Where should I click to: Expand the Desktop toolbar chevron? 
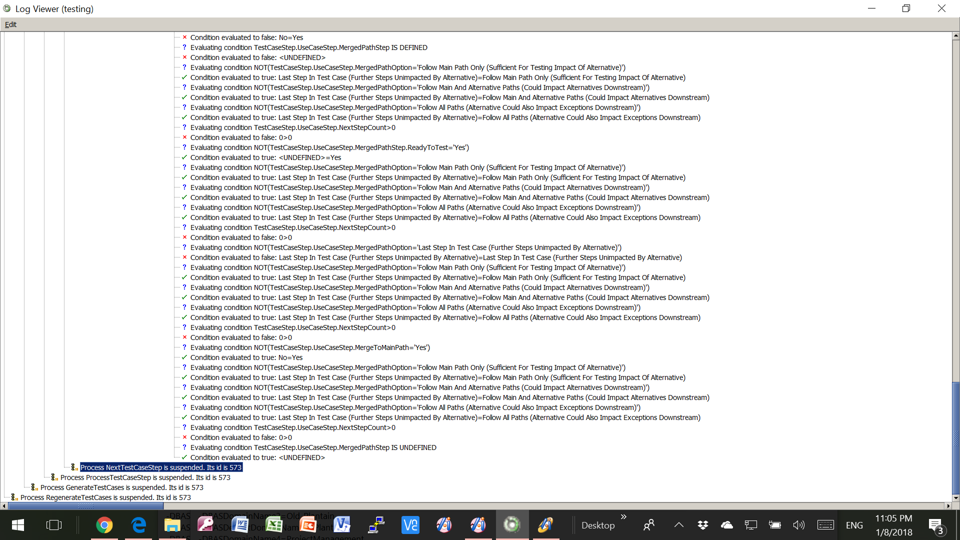coord(623,516)
